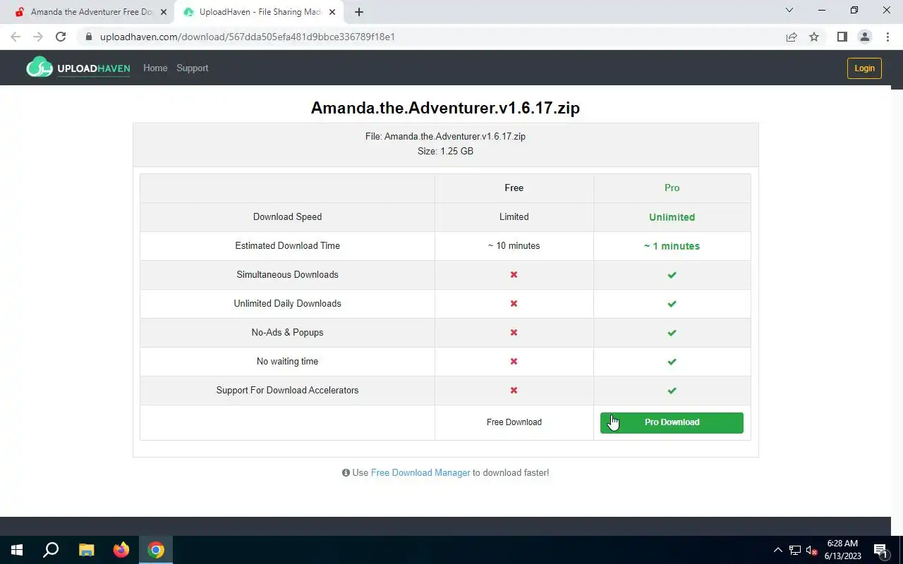This screenshot has width=903, height=564.
Task: Click the No waiting time red cross
Action: click(x=514, y=362)
